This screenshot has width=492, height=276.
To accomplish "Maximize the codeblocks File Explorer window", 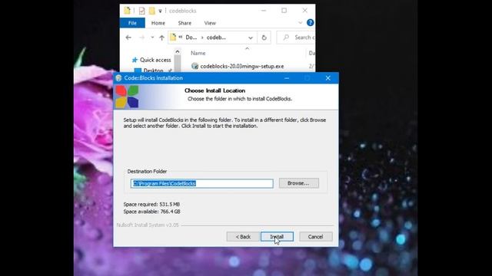I will pos(284,10).
